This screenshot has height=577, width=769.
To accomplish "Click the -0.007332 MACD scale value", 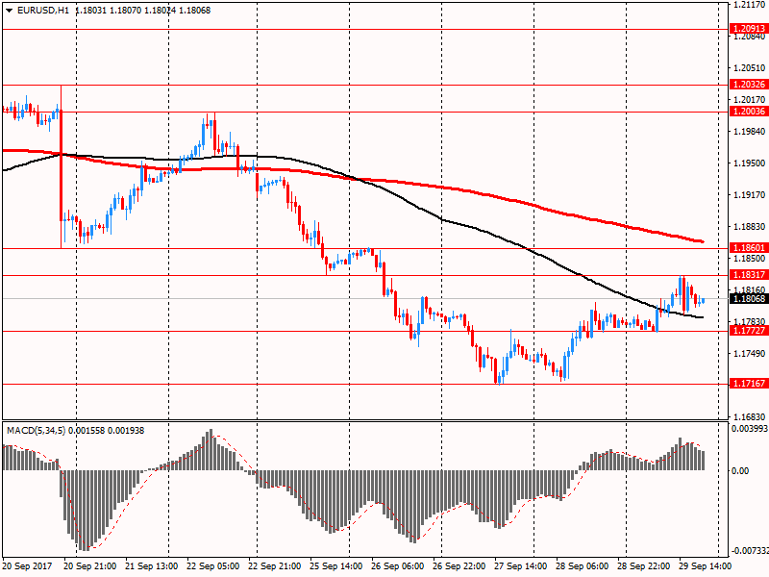I will pyautogui.click(x=750, y=551).
